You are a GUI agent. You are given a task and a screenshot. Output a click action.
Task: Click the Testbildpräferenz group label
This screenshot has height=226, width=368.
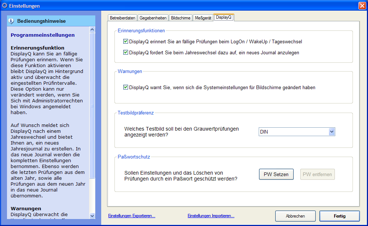136,113
